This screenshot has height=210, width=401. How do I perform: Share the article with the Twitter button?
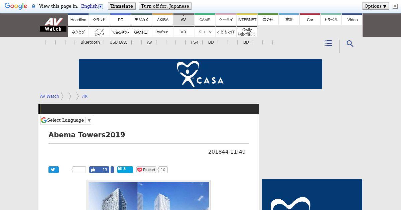click(x=53, y=170)
